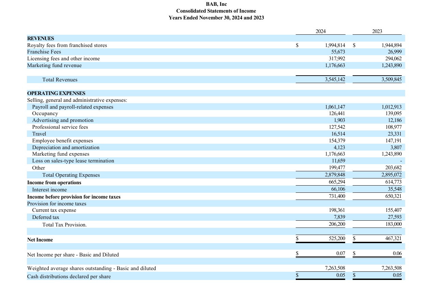Click "Selling, general and administrative expenses:" label

[77, 100]
